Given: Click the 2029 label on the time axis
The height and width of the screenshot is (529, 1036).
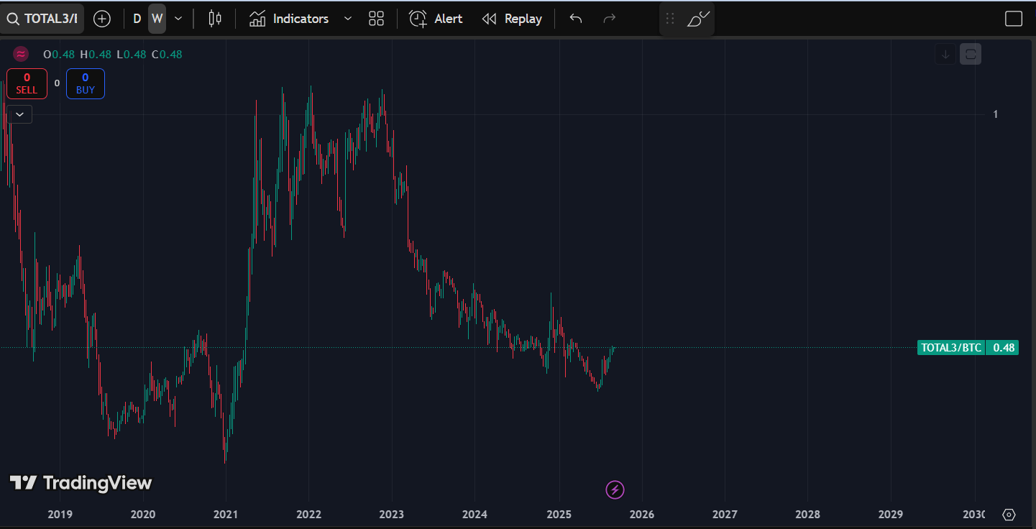Looking at the screenshot, I should (x=891, y=515).
